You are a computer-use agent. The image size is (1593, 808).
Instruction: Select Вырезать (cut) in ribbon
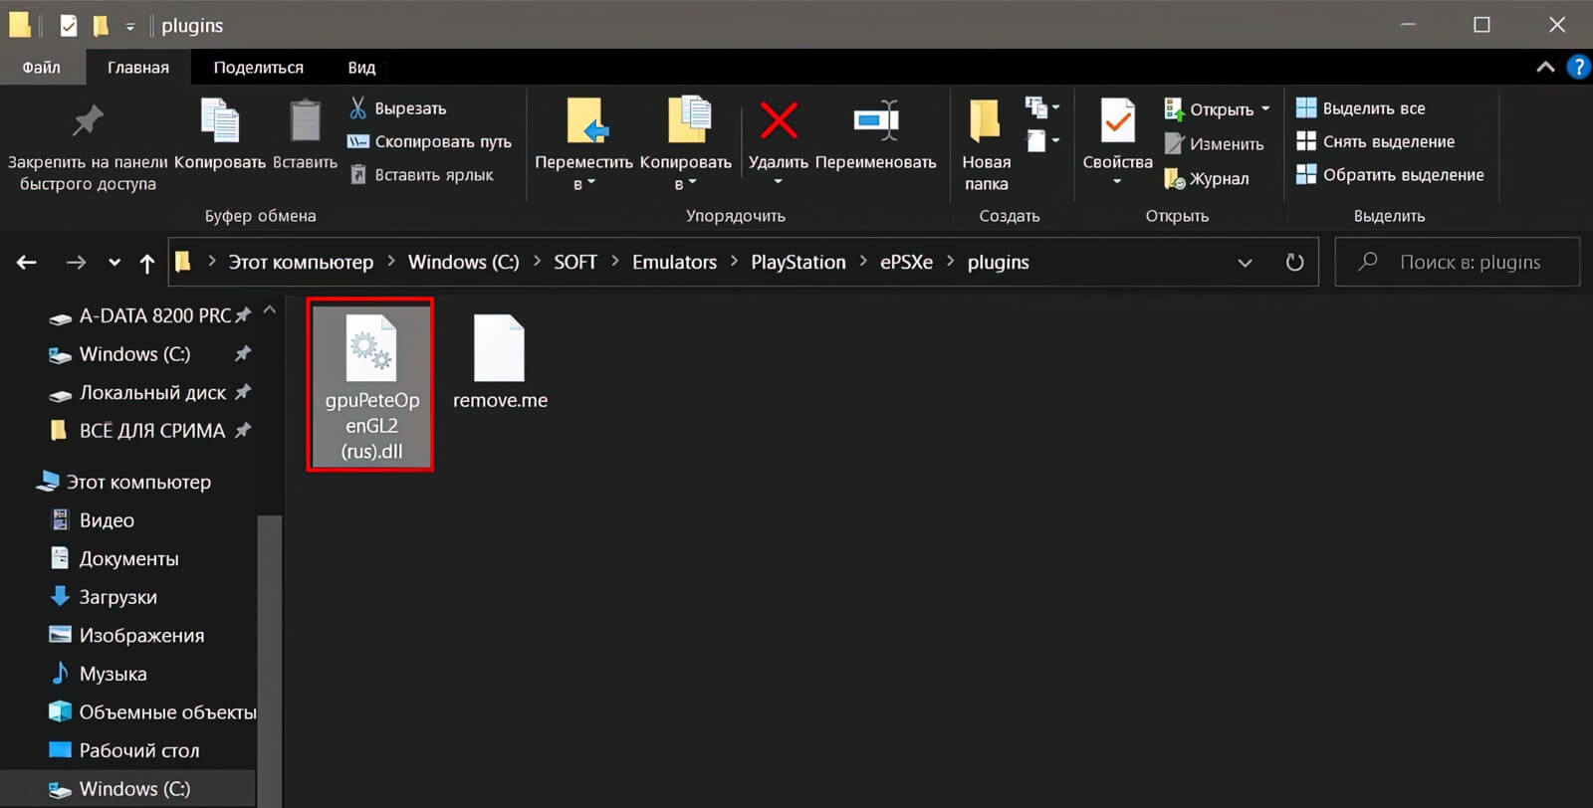click(398, 108)
